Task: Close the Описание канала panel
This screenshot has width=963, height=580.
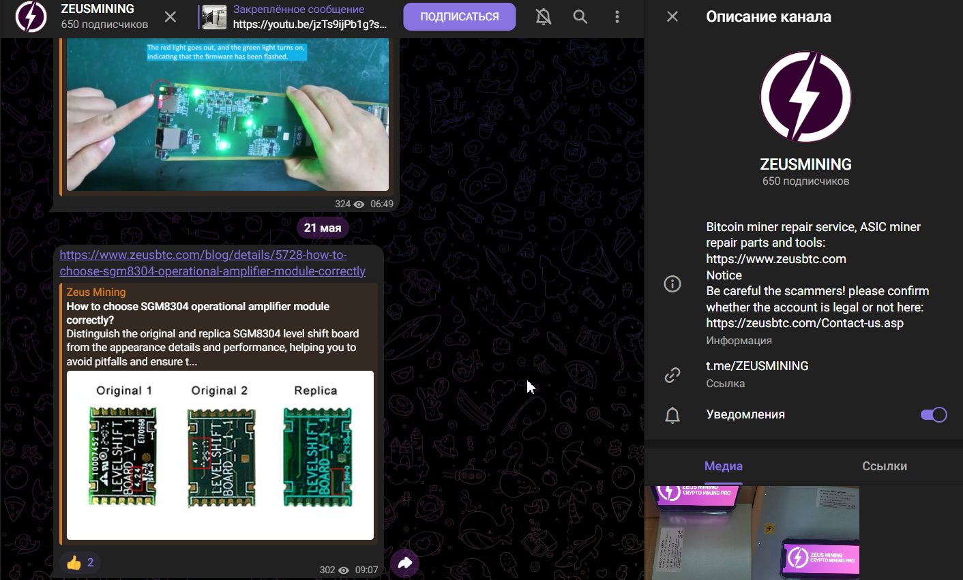Action: 672,16
